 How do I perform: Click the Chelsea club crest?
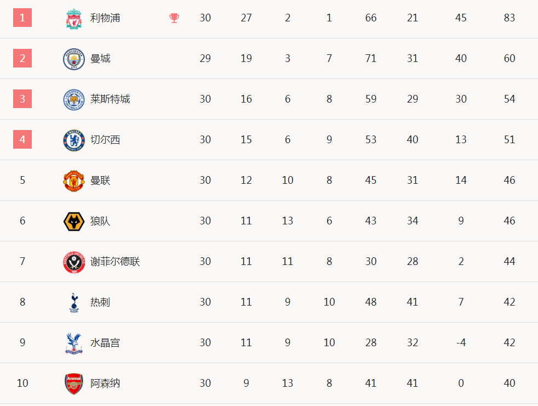coord(74,140)
